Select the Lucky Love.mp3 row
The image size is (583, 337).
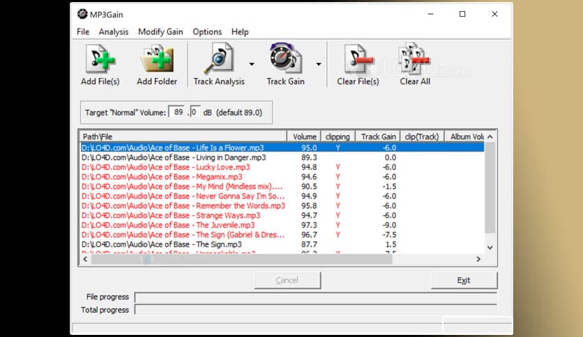(x=282, y=167)
